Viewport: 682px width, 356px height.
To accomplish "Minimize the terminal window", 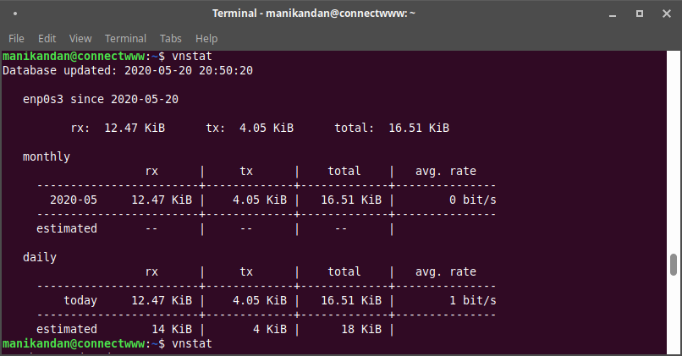I will pos(613,14).
